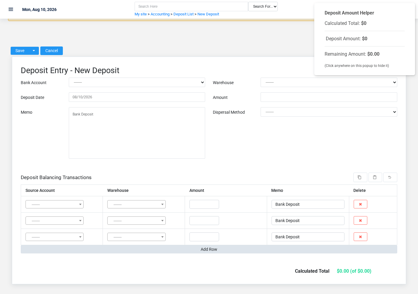Click first row Bank Deposit memo field
This screenshot has height=294, width=418.
308,204
